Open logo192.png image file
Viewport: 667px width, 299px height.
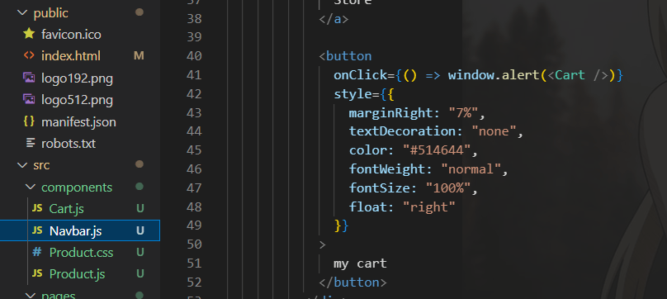77,78
